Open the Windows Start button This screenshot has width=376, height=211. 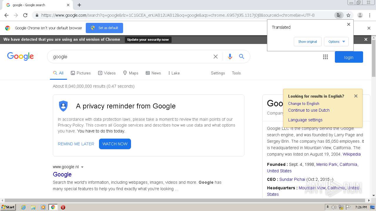(8, 207)
